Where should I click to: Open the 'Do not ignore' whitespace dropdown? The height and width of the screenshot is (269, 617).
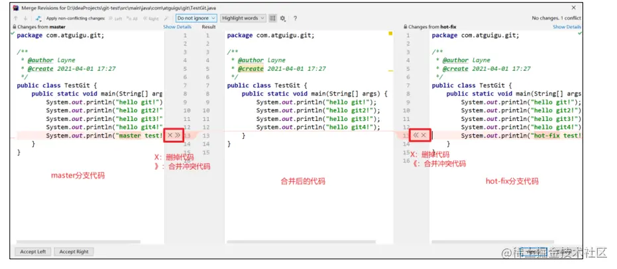coord(196,18)
